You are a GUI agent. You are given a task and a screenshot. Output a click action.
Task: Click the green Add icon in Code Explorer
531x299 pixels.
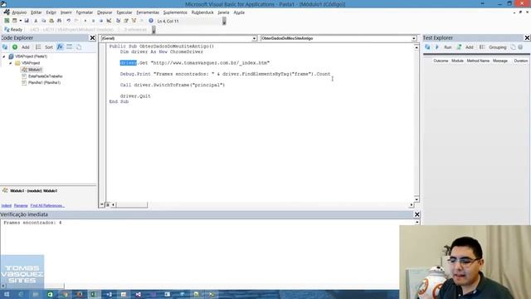[x=15, y=47]
